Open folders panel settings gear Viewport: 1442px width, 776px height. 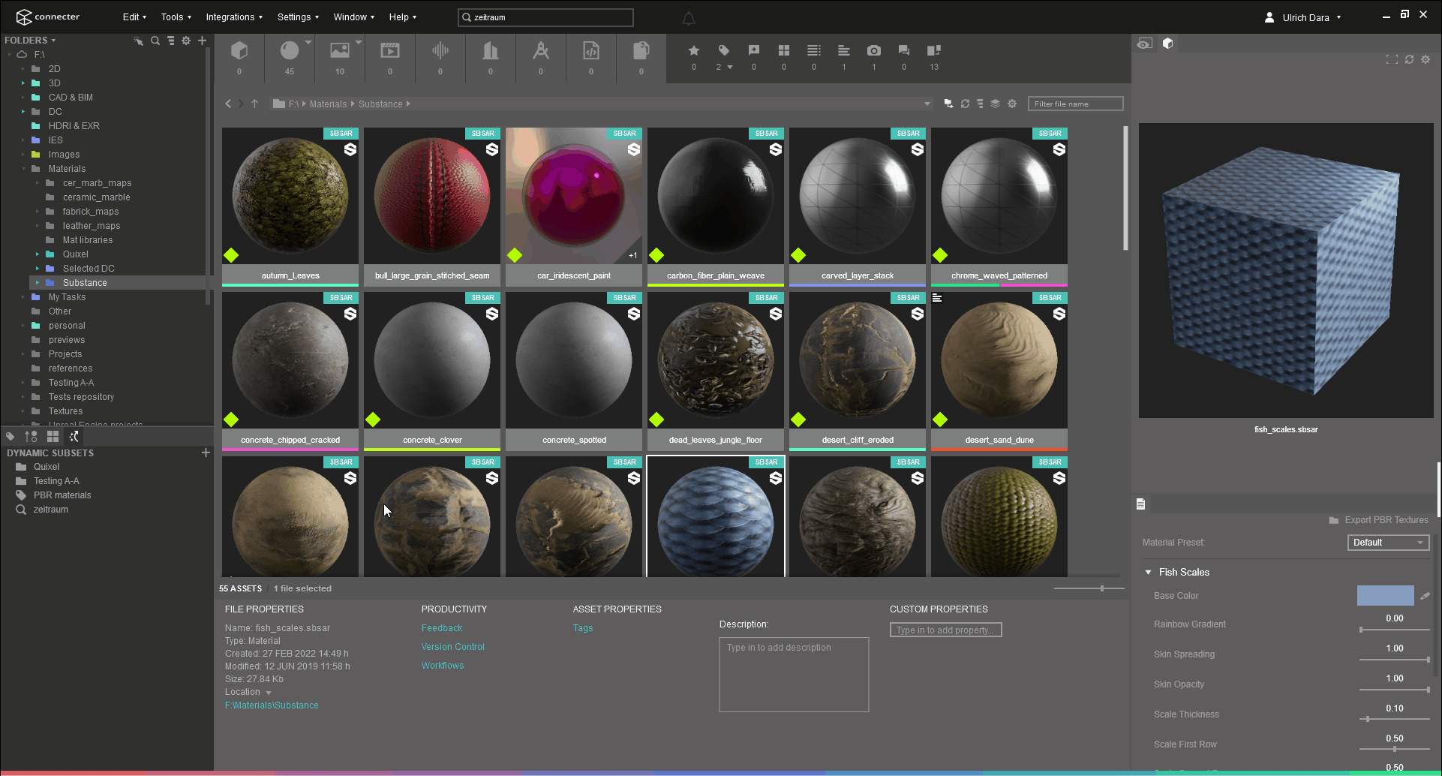186,41
